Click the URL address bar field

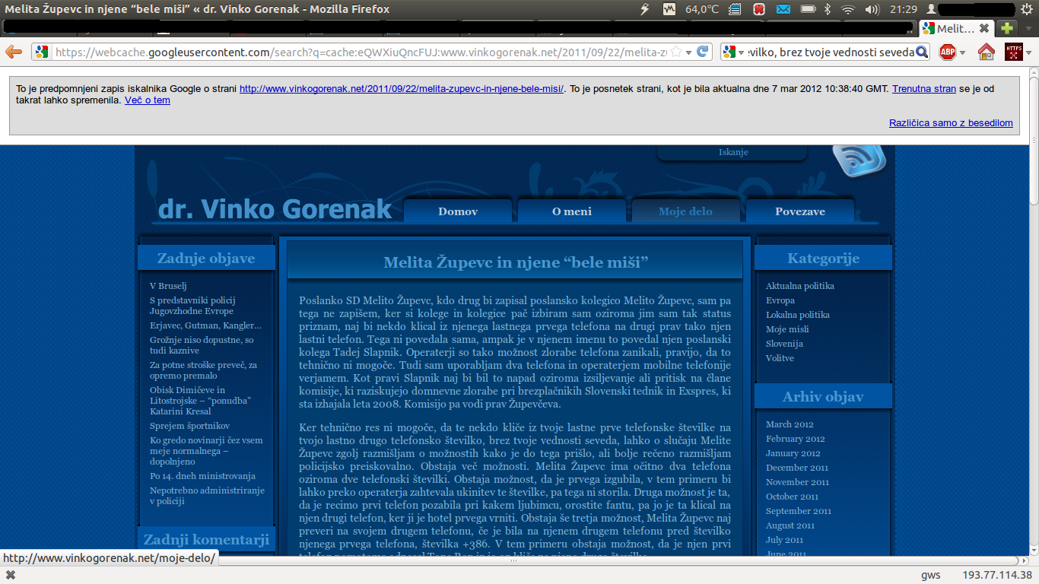(357, 52)
